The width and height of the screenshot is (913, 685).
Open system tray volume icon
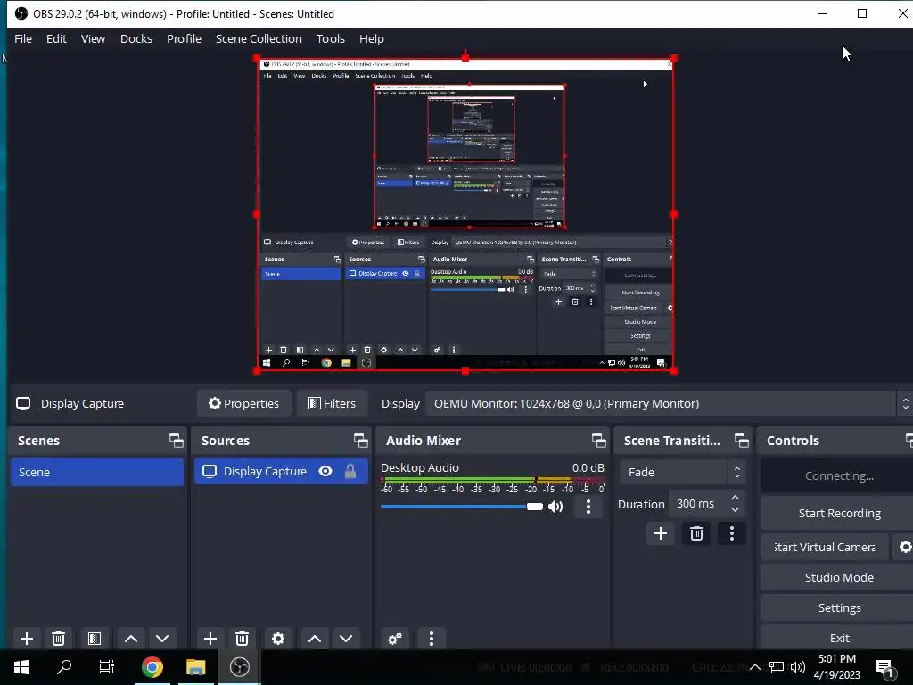798,667
